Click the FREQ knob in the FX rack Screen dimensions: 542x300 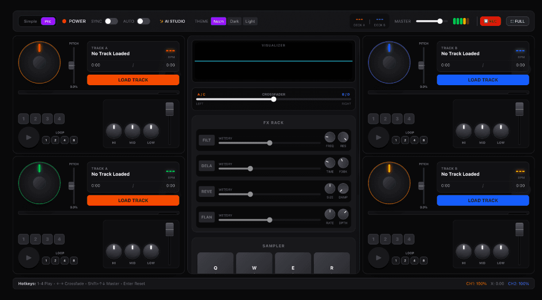[330, 137]
